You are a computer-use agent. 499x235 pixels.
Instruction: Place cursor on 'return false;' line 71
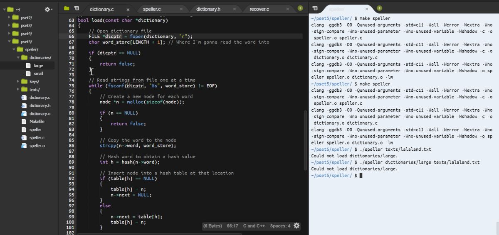[117, 64]
